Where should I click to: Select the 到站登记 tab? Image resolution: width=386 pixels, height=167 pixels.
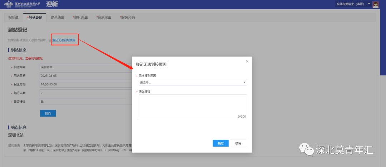(34, 18)
